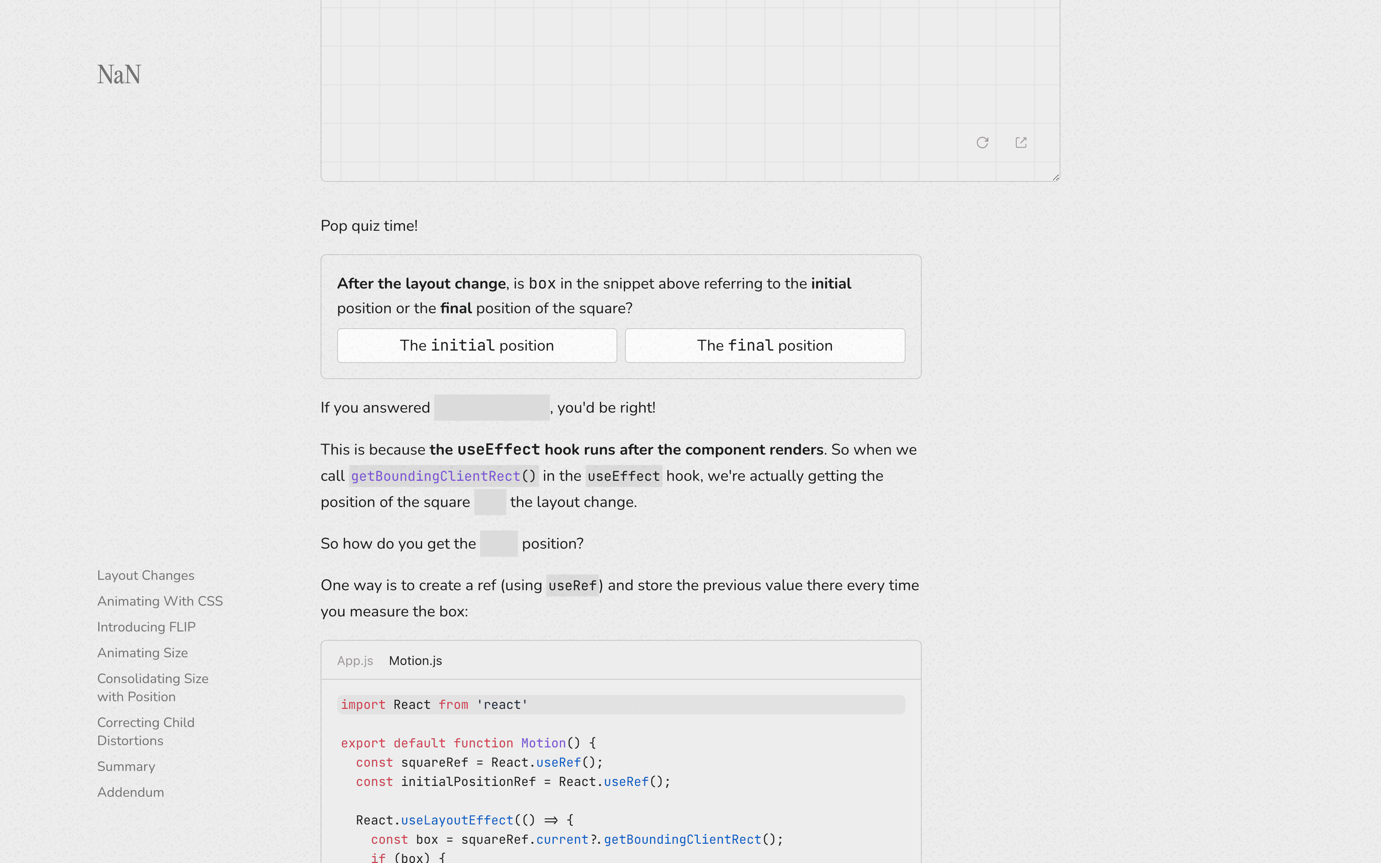Screen dimensions: 1381x863
Task: Jump to Animating With CSS
Action: coord(160,601)
